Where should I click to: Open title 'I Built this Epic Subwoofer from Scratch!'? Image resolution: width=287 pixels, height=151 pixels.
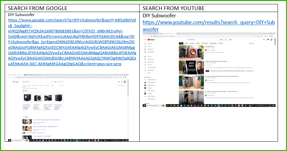click(216, 61)
